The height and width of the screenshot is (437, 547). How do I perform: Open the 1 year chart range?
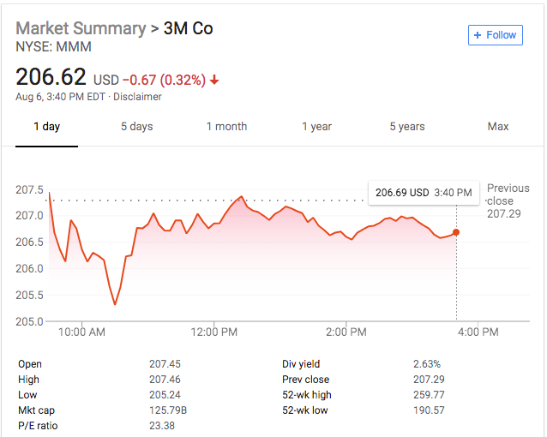click(316, 126)
